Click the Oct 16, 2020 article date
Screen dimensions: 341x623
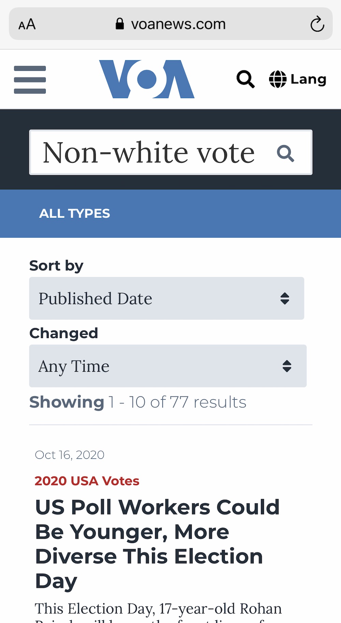pos(70,455)
